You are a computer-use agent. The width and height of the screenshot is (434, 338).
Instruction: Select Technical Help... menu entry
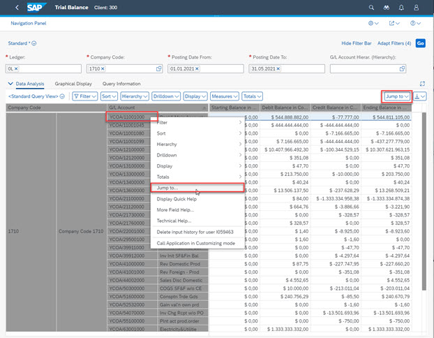click(197, 221)
